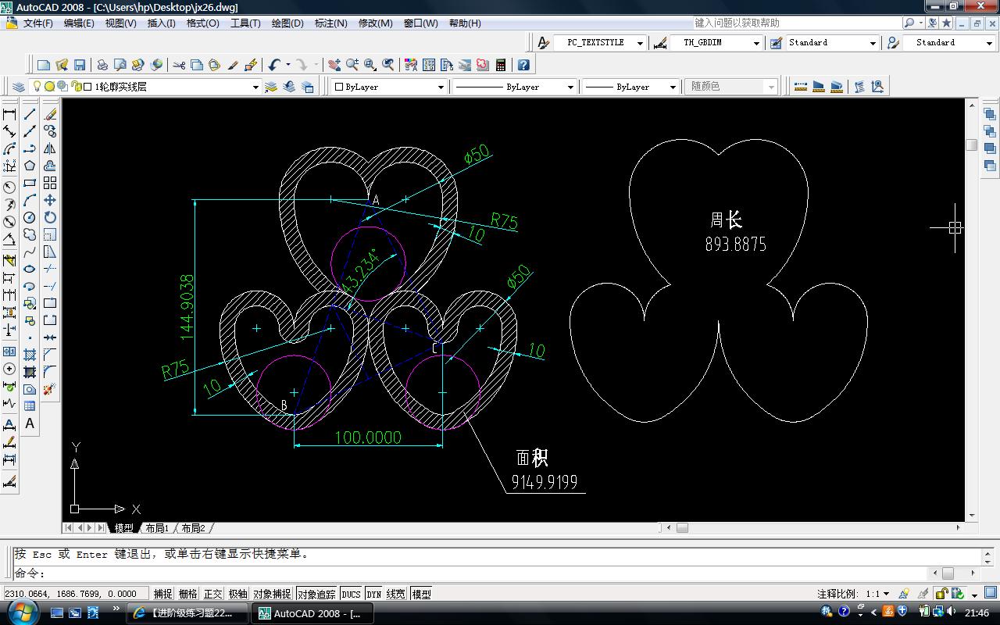The height and width of the screenshot is (625, 1000).
Task: Activate the Pan realtime hand icon
Action: pyautogui.click(x=334, y=65)
